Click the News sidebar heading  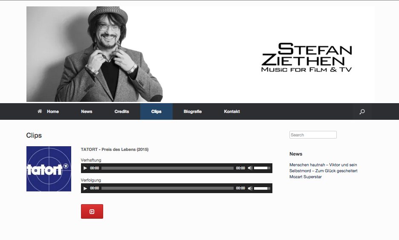(x=296, y=154)
